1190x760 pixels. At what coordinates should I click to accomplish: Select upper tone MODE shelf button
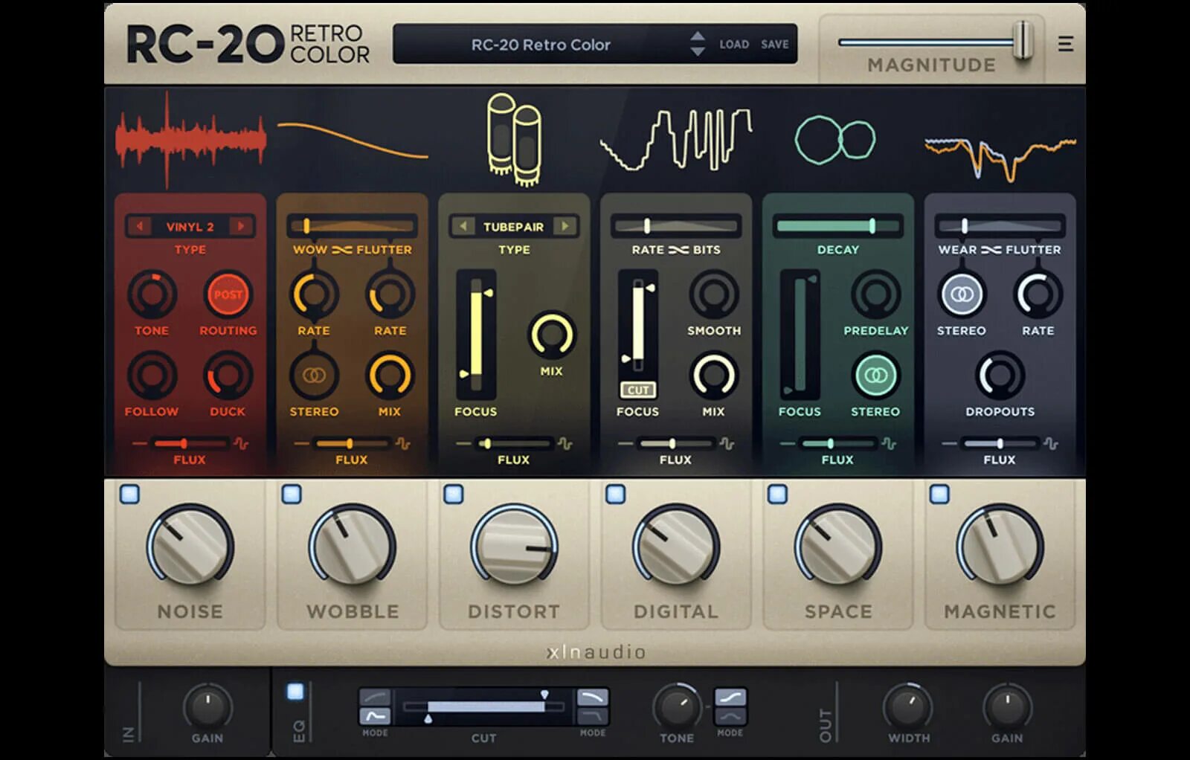tap(730, 698)
